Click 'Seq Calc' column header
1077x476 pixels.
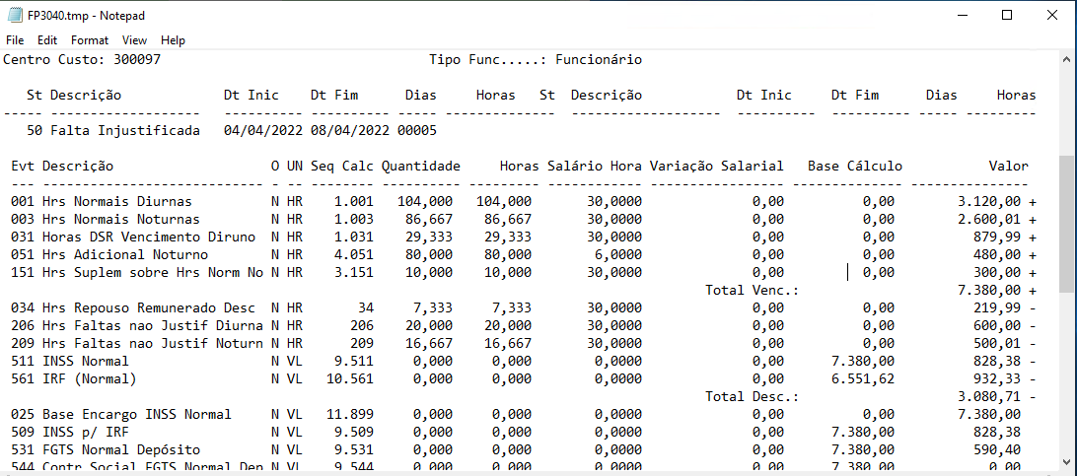click(342, 166)
